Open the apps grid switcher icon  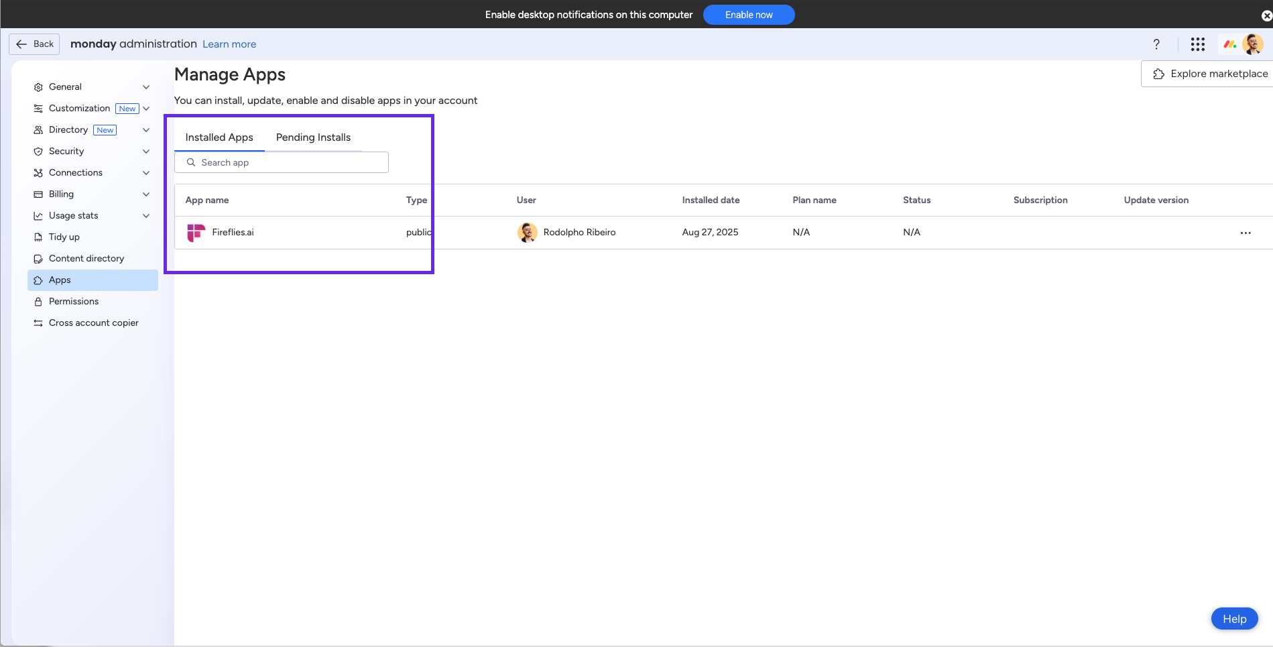pos(1198,44)
